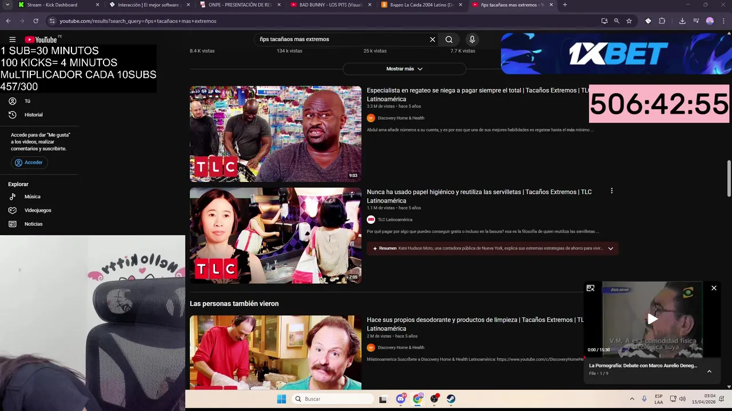Open Chrome downloads
The width and height of the screenshot is (732, 411).
pos(682,21)
